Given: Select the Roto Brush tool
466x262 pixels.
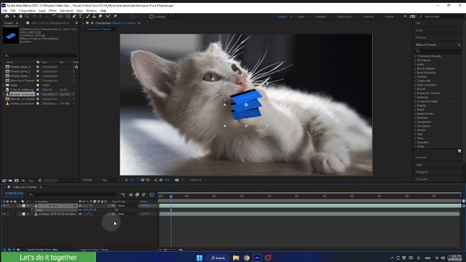Looking at the screenshot, I should pyautogui.click(x=108, y=16).
